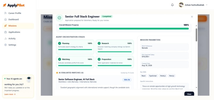Click the Preparation stage check icon
The height and width of the screenshot is (100, 214).
pos(99,59)
